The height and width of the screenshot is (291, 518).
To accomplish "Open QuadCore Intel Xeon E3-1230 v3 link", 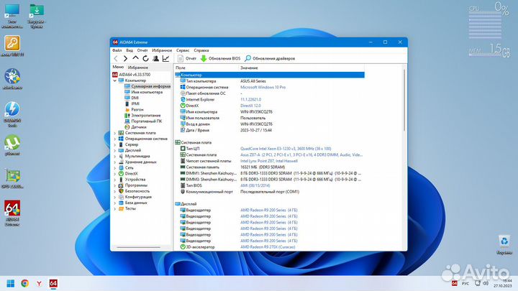I will (x=286, y=149).
